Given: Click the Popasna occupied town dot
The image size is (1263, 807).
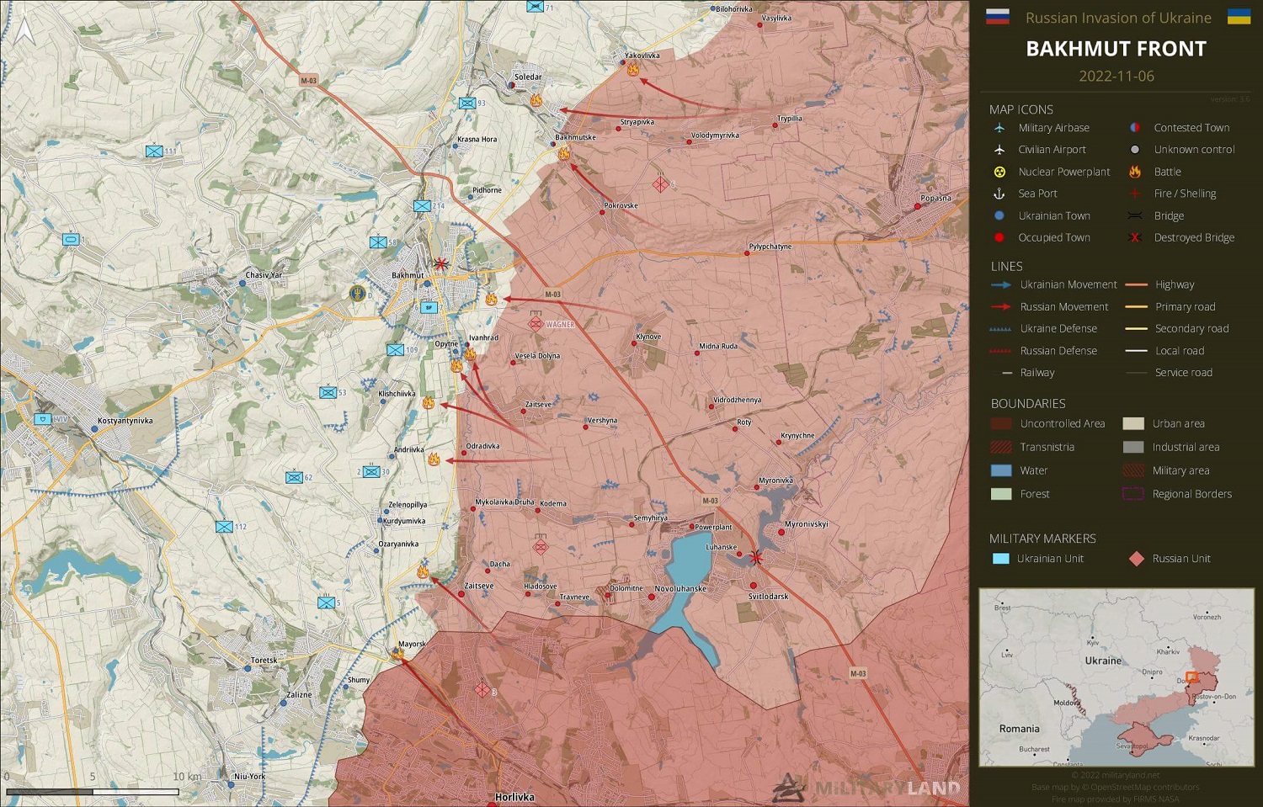Looking at the screenshot, I should click(918, 206).
